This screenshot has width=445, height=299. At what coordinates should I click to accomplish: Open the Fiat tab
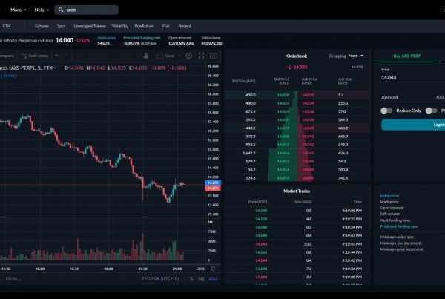[x=165, y=26]
